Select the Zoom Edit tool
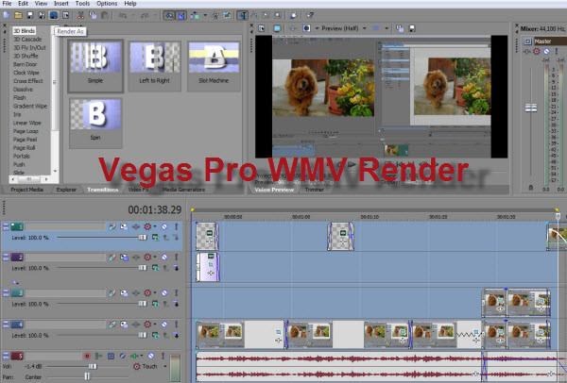Image resolution: width=567 pixels, height=383 pixels. pos(278,15)
